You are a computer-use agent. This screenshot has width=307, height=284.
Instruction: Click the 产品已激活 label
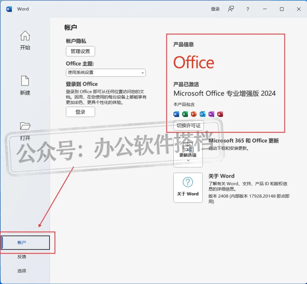186,85
